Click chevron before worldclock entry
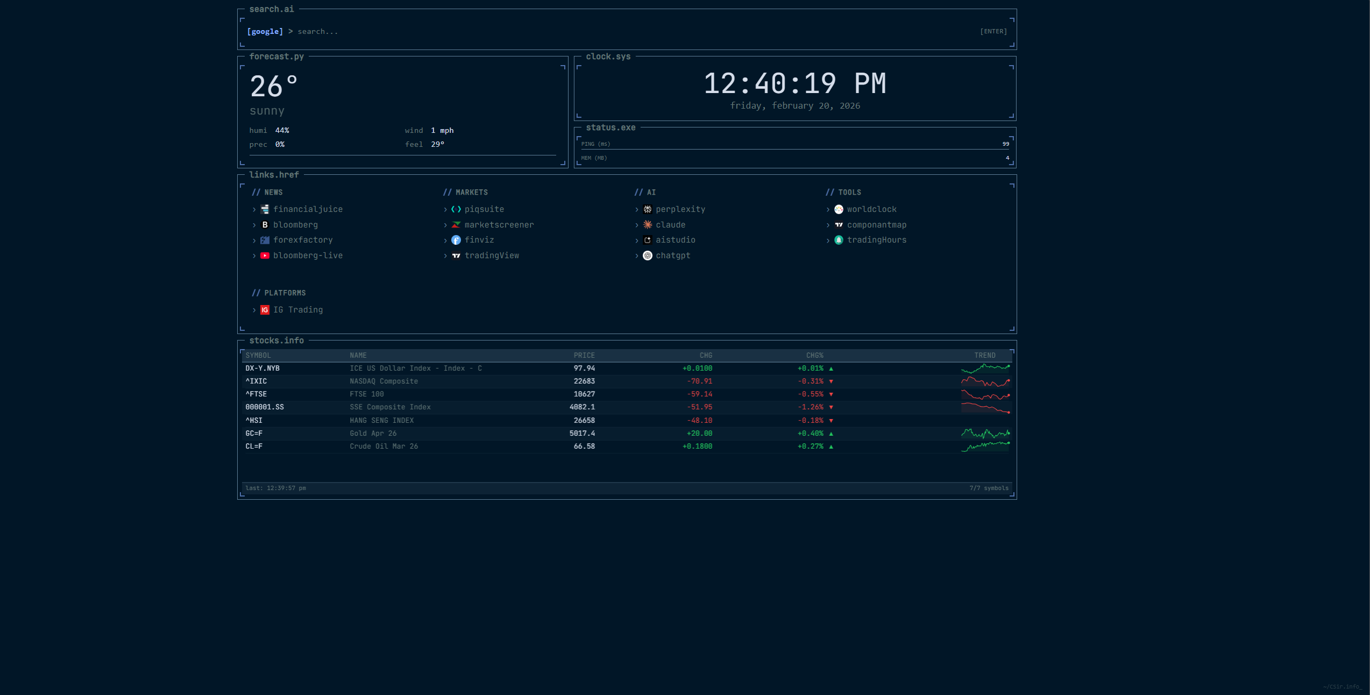This screenshot has width=1370, height=695. tap(828, 210)
